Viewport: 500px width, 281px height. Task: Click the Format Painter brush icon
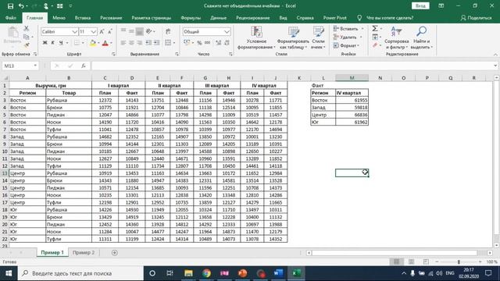(x=27, y=45)
